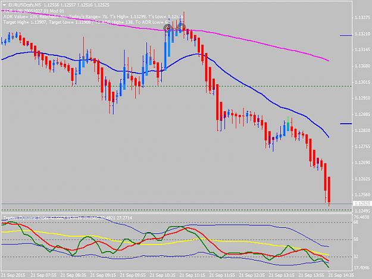Click the 1.12625 price scale label
Viewport: 372px width, 279px height.
(x=362, y=179)
